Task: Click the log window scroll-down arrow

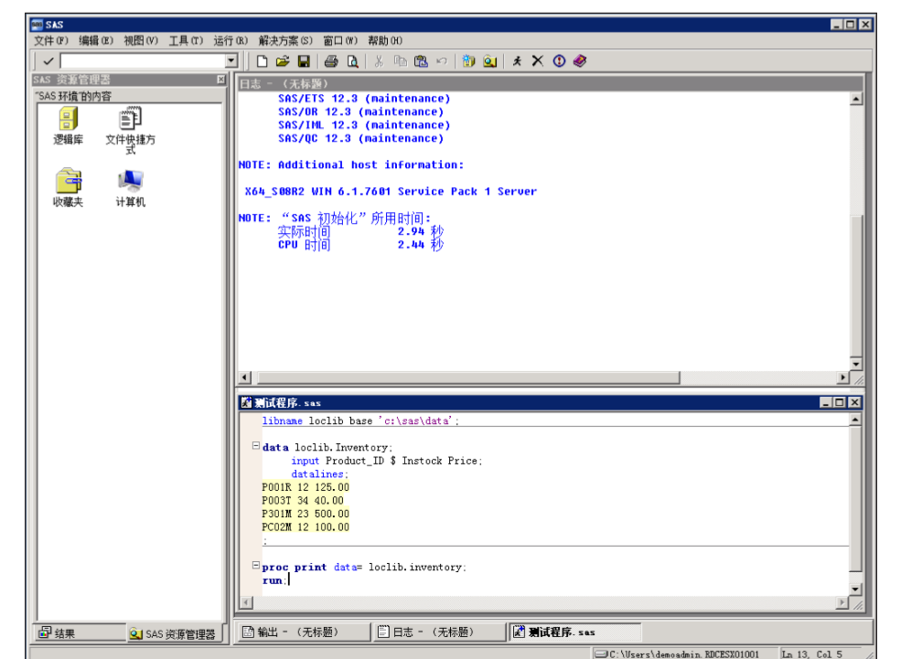Action: click(x=856, y=364)
